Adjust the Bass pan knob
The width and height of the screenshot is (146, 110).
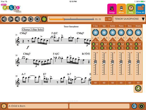pos(130,33)
